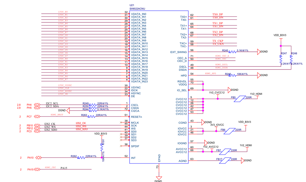The height and width of the screenshot is (182, 306).
Task: Select DGND symbol left of R244
Action: 68,111
